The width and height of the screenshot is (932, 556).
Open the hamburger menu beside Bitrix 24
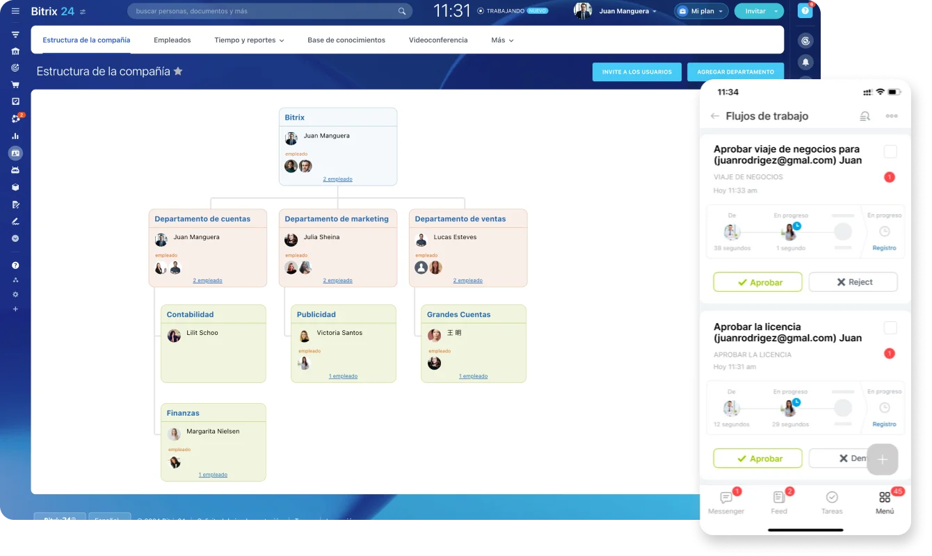[15, 11]
